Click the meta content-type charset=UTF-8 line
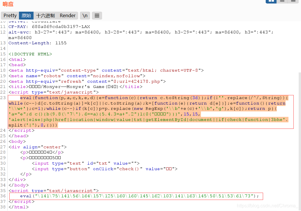 coord(106,71)
